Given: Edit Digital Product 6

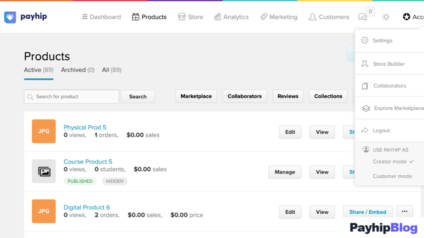Looking at the screenshot, I should click(290, 212).
